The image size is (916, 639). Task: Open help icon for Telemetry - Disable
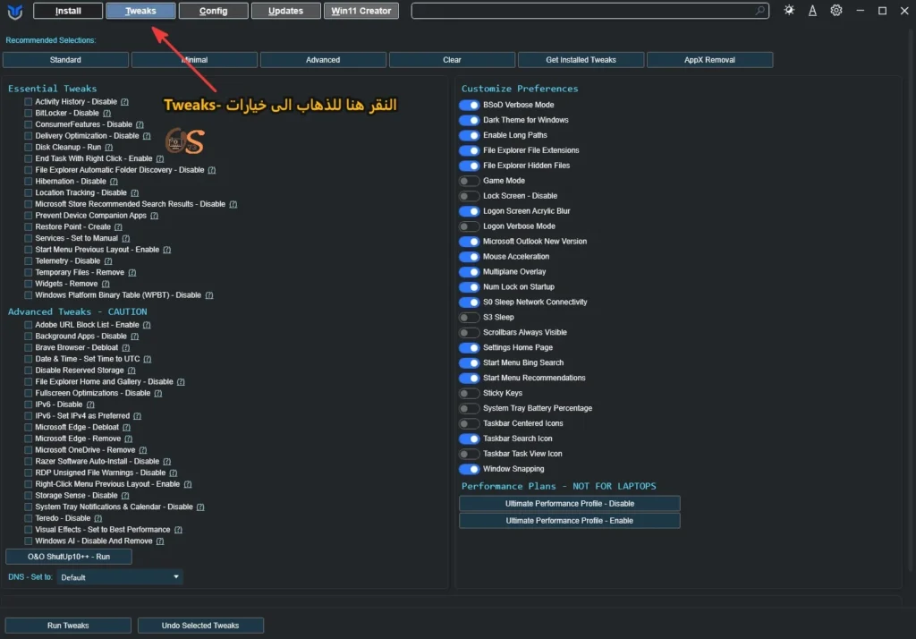tap(108, 261)
